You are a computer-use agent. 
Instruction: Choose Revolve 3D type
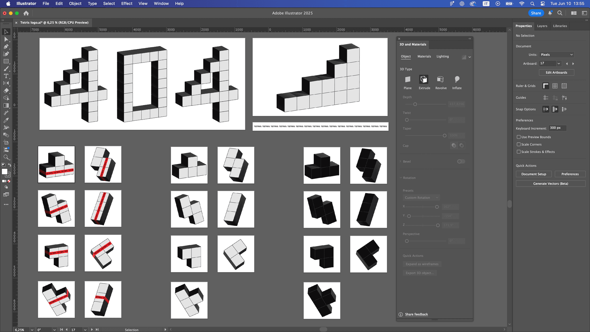click(x=440, y=80)
